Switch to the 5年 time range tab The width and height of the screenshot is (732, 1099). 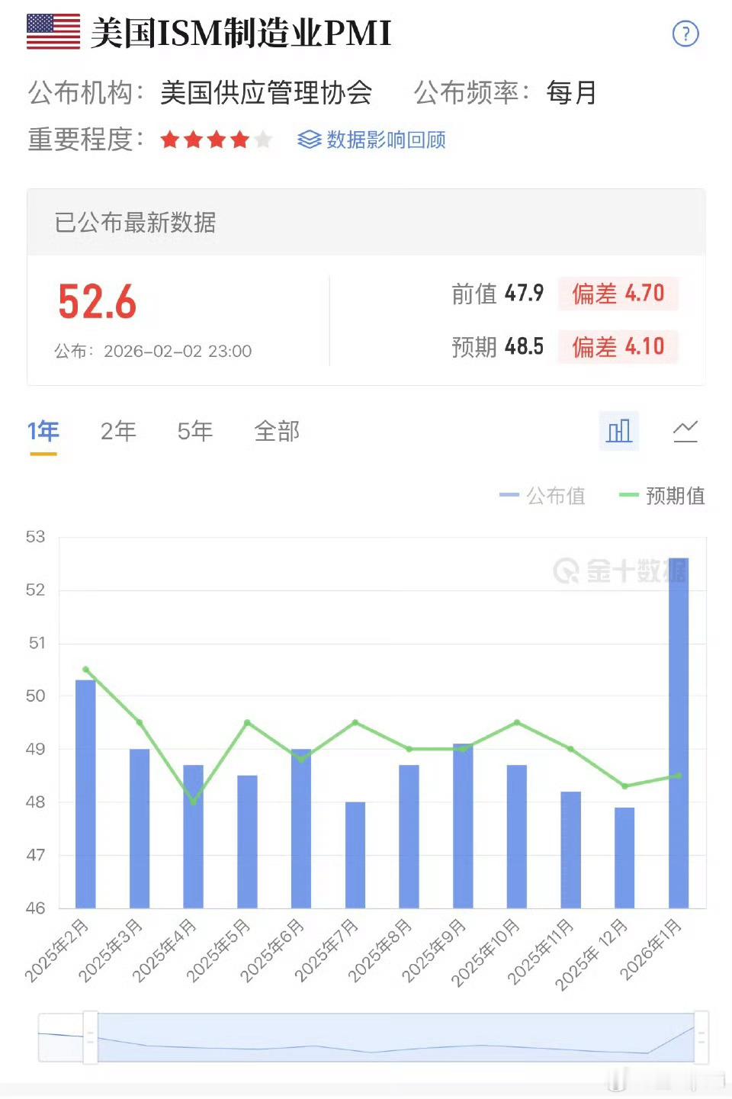click(194, 431)
